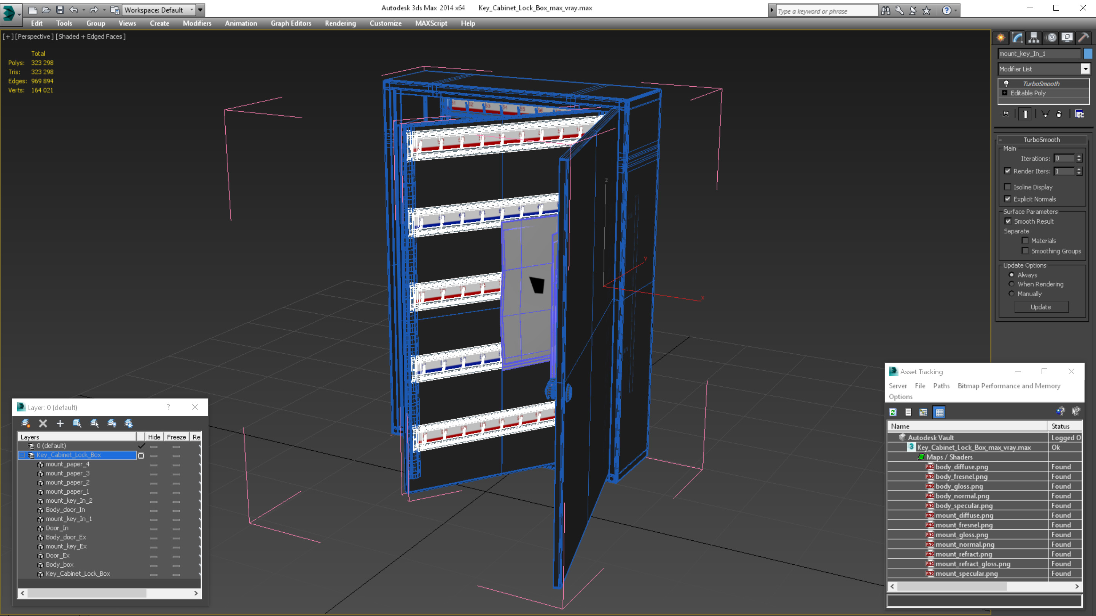Open the MAXScript menu
1096x616 pixels.
coord(431,23)
